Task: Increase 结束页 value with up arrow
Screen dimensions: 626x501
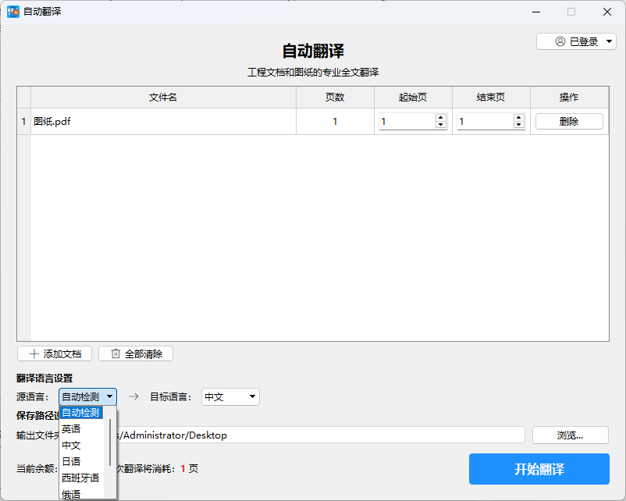Action: 518,118
